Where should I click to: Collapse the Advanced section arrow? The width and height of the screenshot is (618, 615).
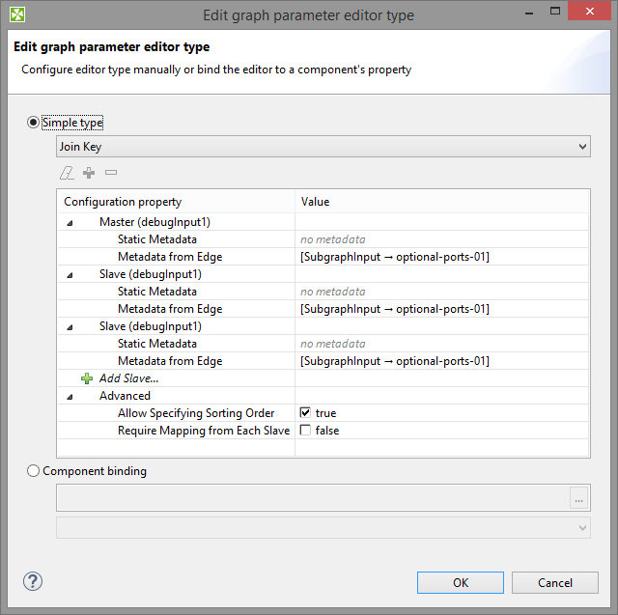point(70,396)
